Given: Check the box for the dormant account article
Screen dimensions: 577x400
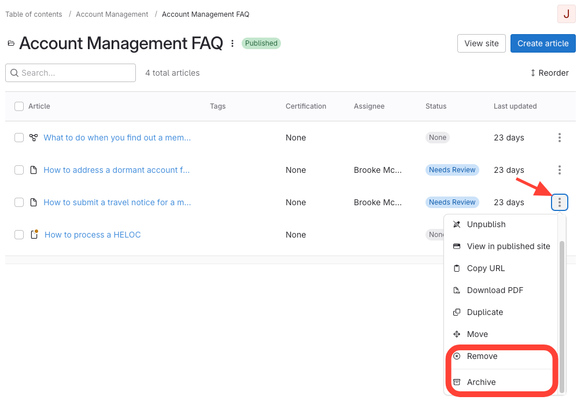Looking at the screenshot, I should coord(19,170).
